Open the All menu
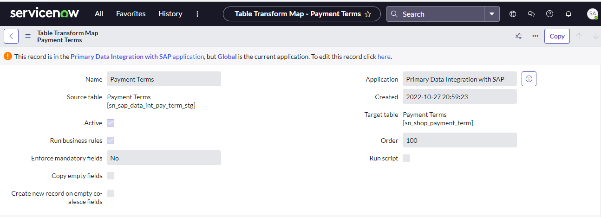601x217 pixels. [x=99, y=14]
